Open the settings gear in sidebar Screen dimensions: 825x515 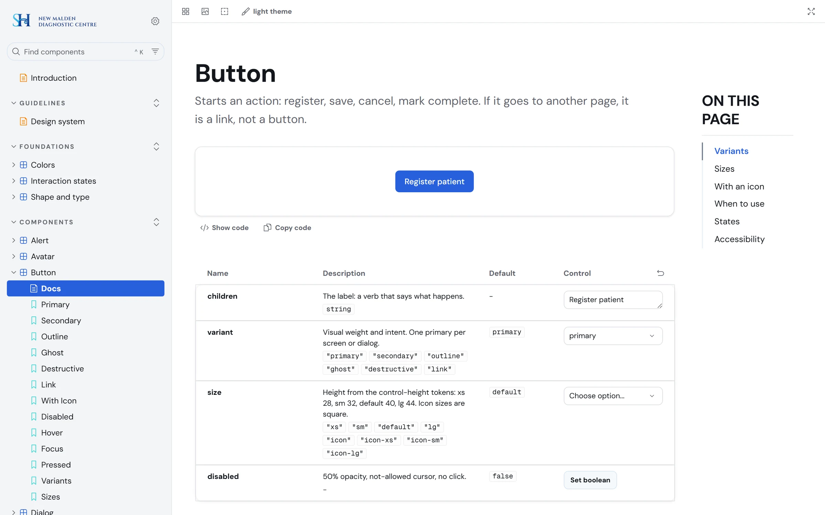(155, 21)
